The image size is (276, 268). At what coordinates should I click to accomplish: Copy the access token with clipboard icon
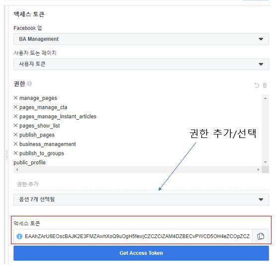(261, 236)
